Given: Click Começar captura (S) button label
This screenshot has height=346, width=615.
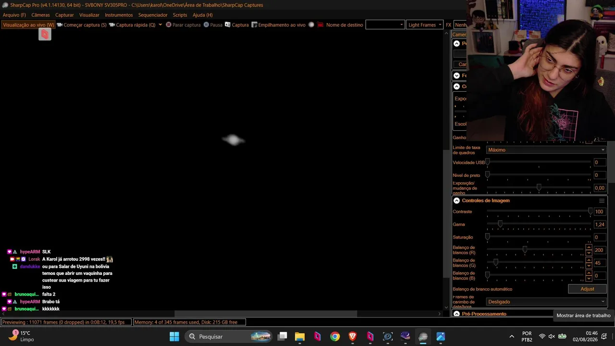Looking at the screenshot, I should 85,25.
